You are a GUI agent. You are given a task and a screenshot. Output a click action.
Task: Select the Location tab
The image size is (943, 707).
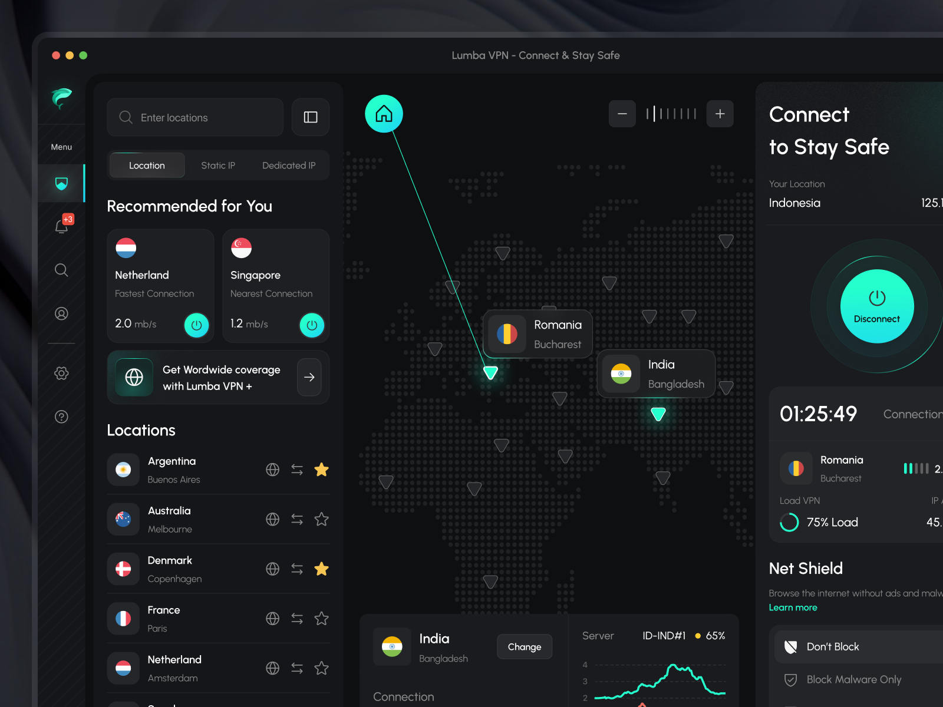[147, 166]
